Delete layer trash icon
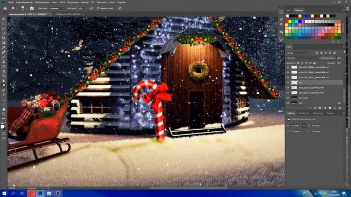351x197 pixels. pos(340,108)
